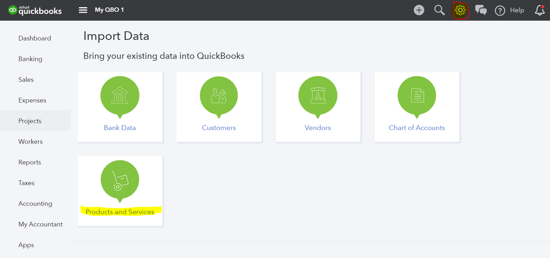Go to Dashboard in sidebar
The height and width of the screenshot is (258, 550).
tap(35, 38)
